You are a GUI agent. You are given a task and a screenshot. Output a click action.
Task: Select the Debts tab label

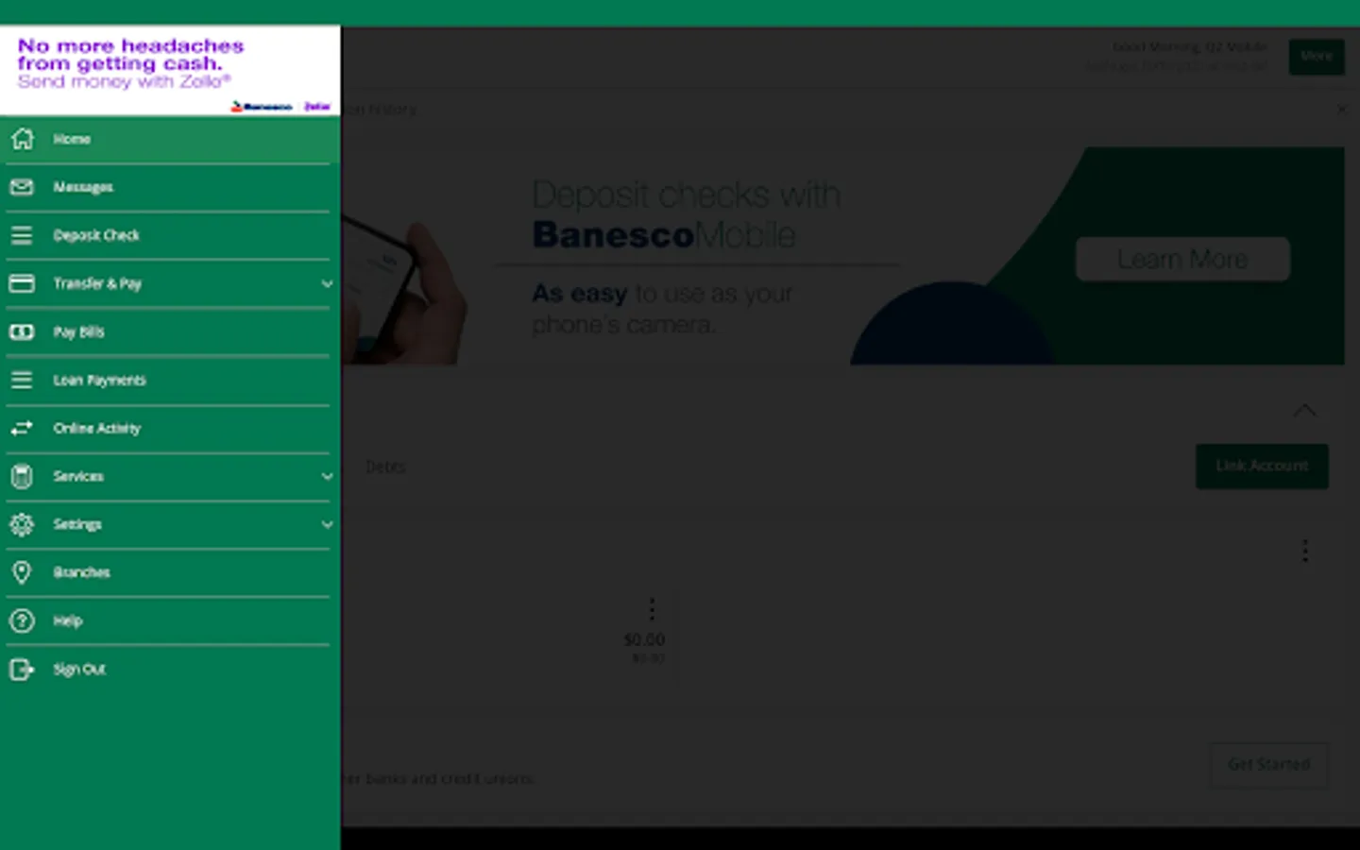click(x=385, y=467)
